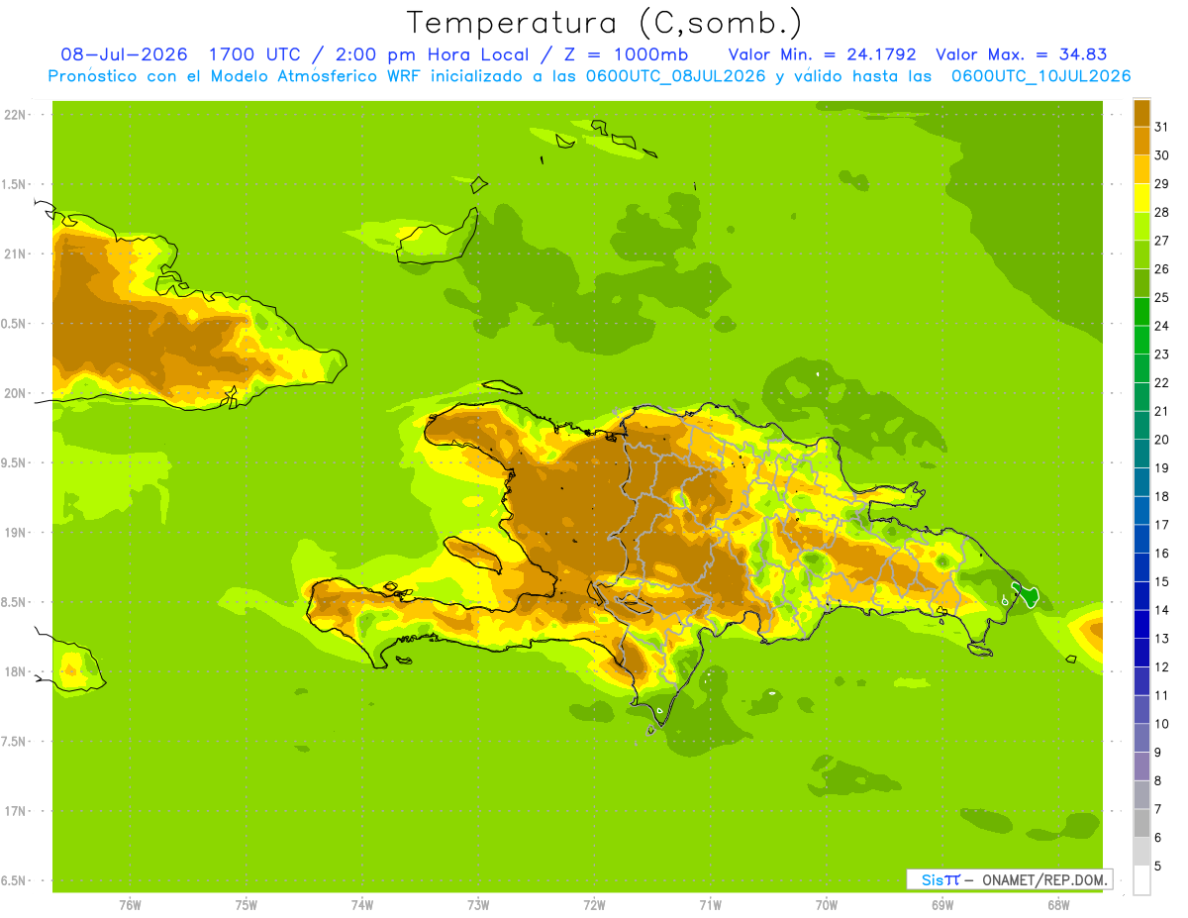Pick the yellow legend swatch between 28 and 29
Viewport: 1188px width, 918px height.
(x=1141, y=197)
